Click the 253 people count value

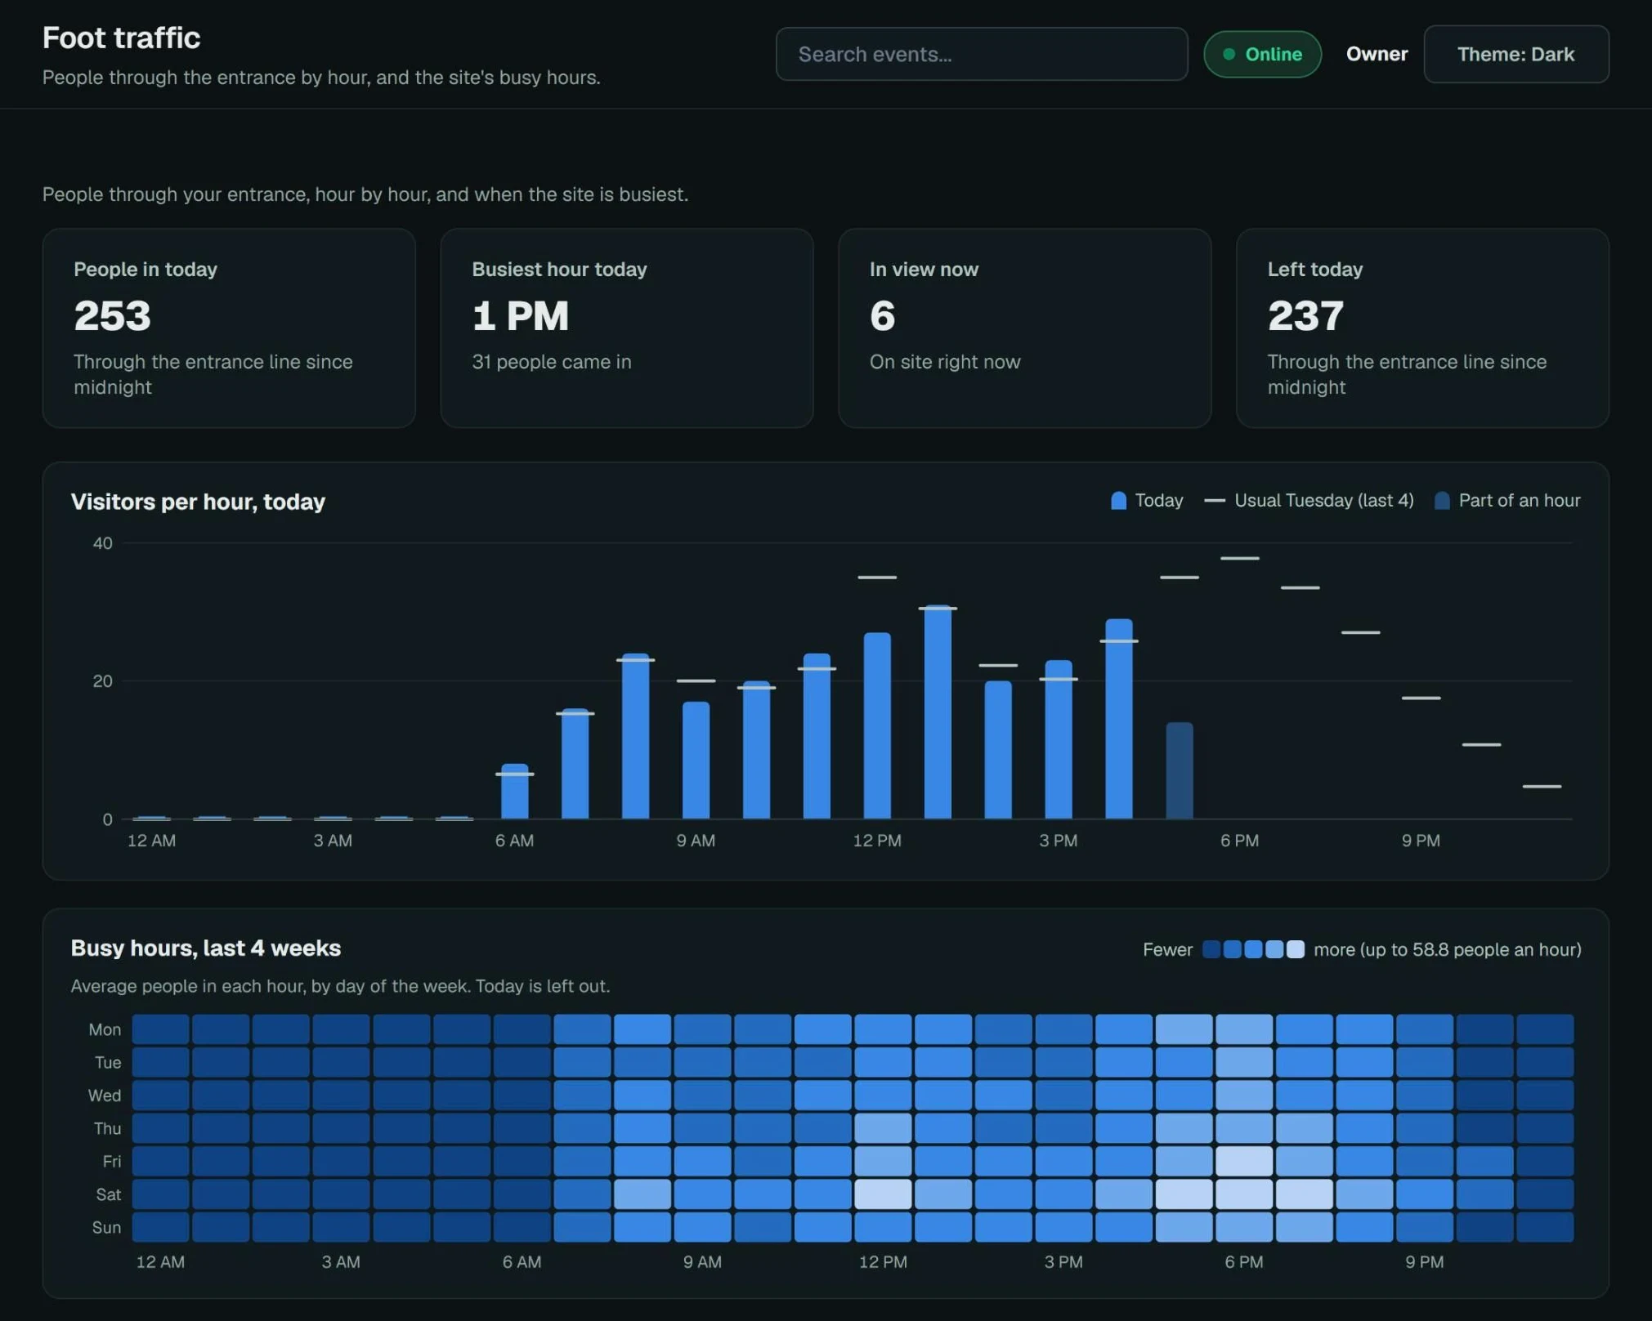coord(112,315)
